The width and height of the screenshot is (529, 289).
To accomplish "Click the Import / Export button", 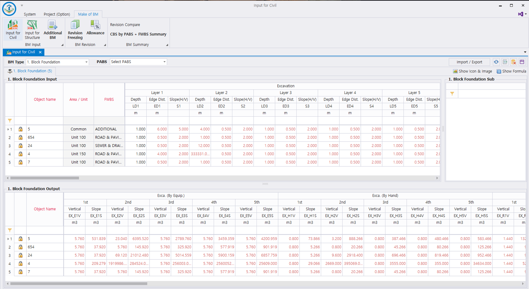I will click(x=469, y=62).
